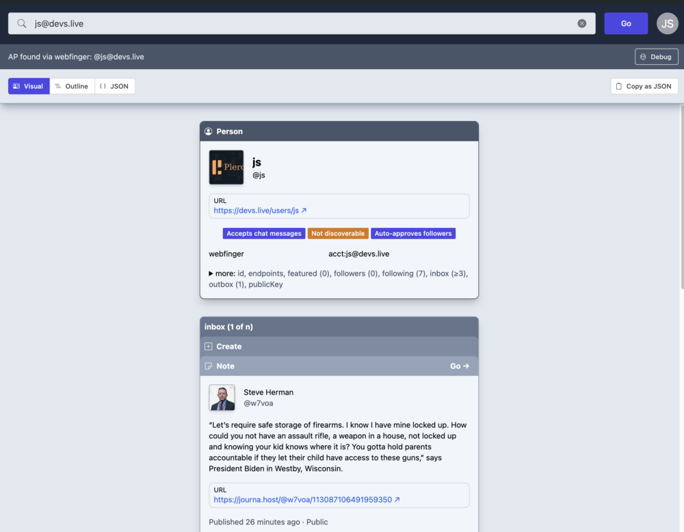Open the devs.live/users/js URL link
Viewport: 684px width, 532px height.
260,211
